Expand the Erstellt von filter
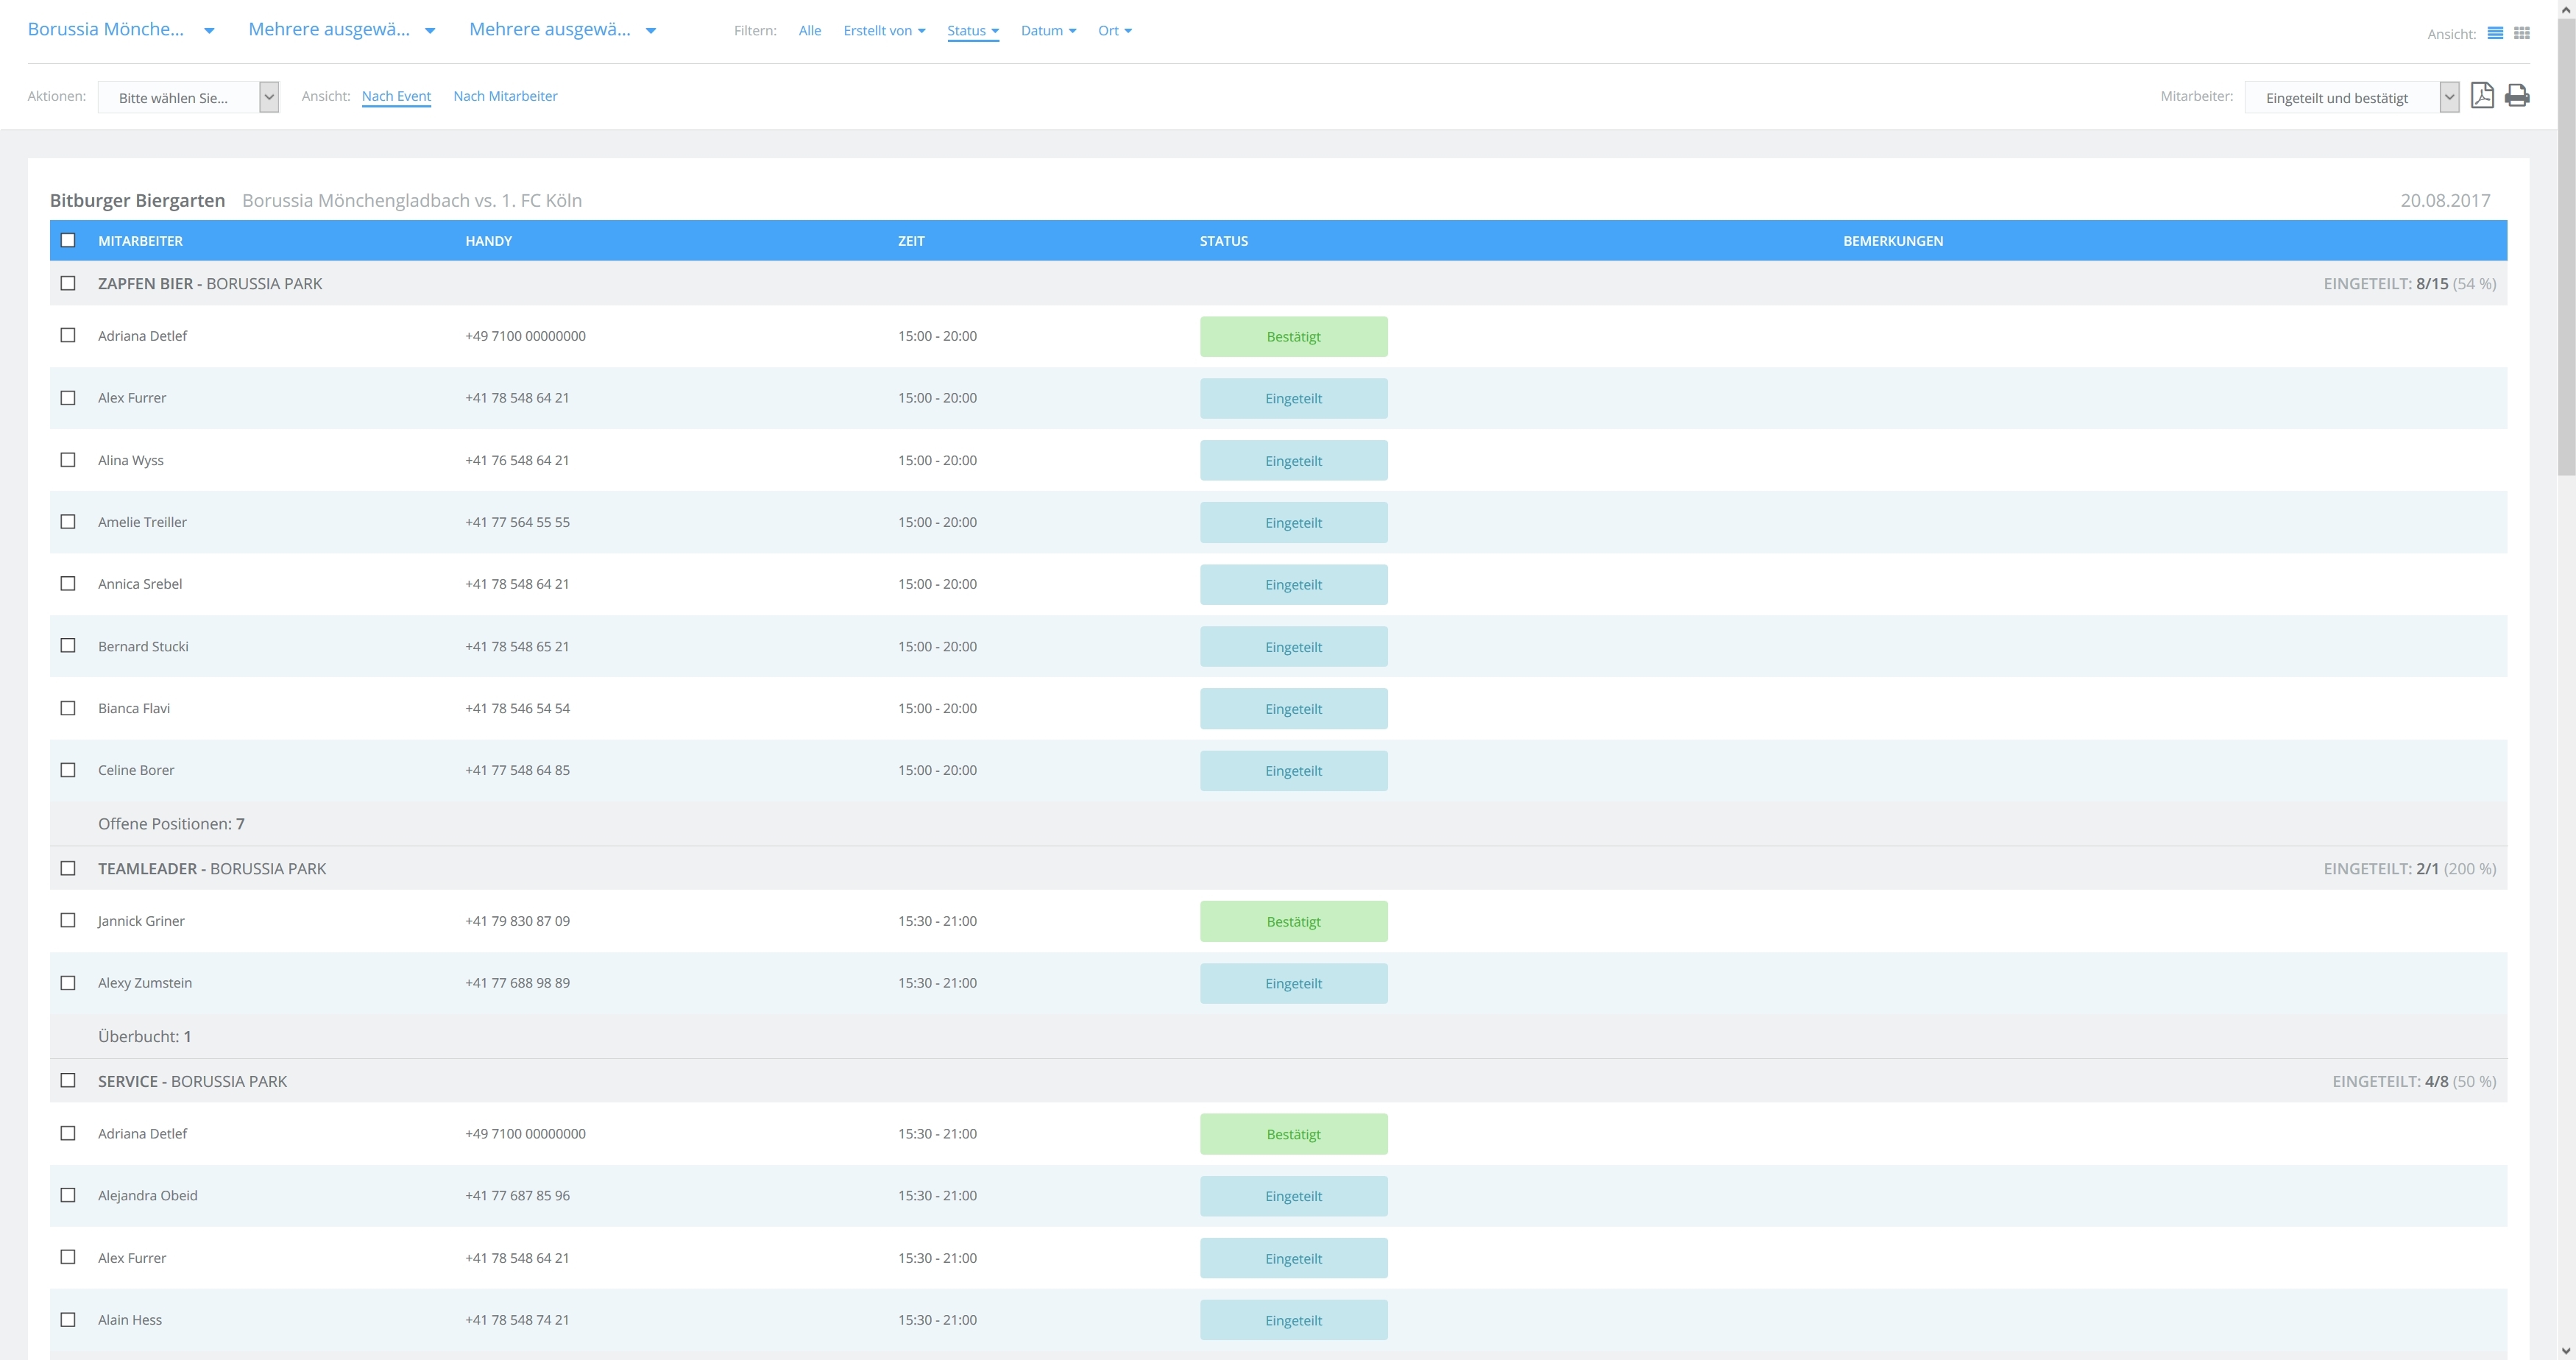2576x1360 pixels. [884, 31]
